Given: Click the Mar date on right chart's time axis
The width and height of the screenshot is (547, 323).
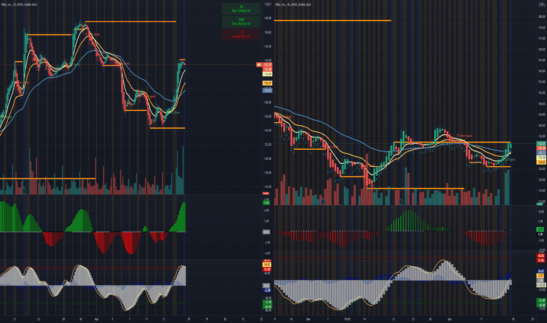Looking at the screenshot, I should point(308,319).
